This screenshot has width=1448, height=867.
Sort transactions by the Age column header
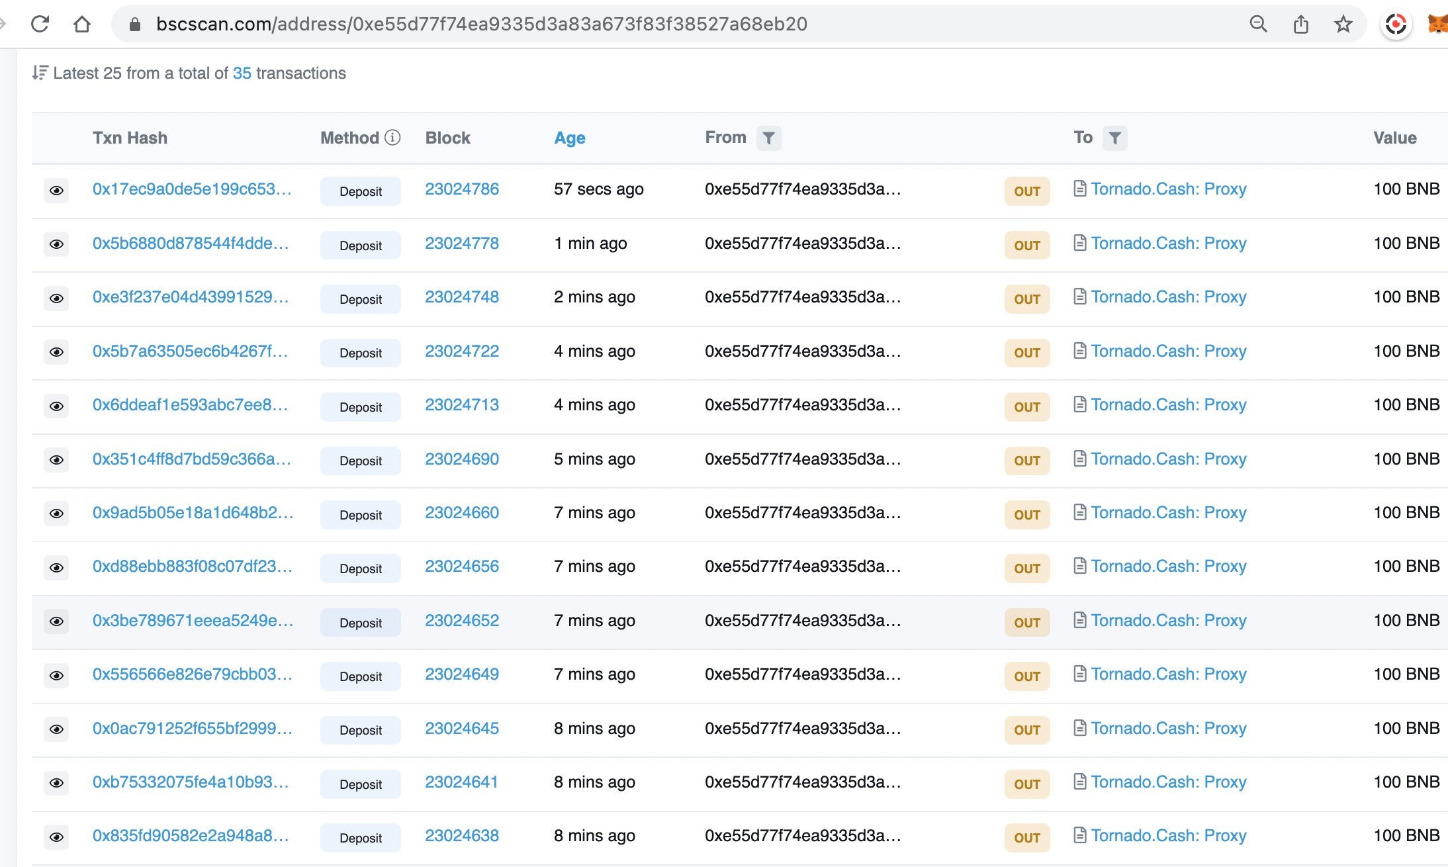[570, 138]
